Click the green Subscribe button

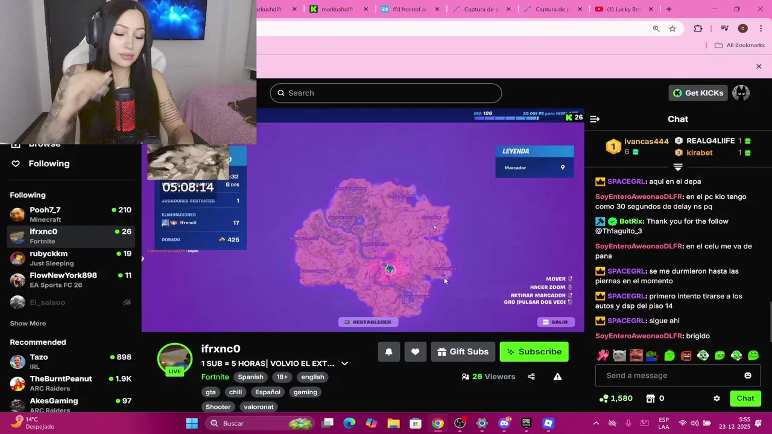tap(534, 352)
